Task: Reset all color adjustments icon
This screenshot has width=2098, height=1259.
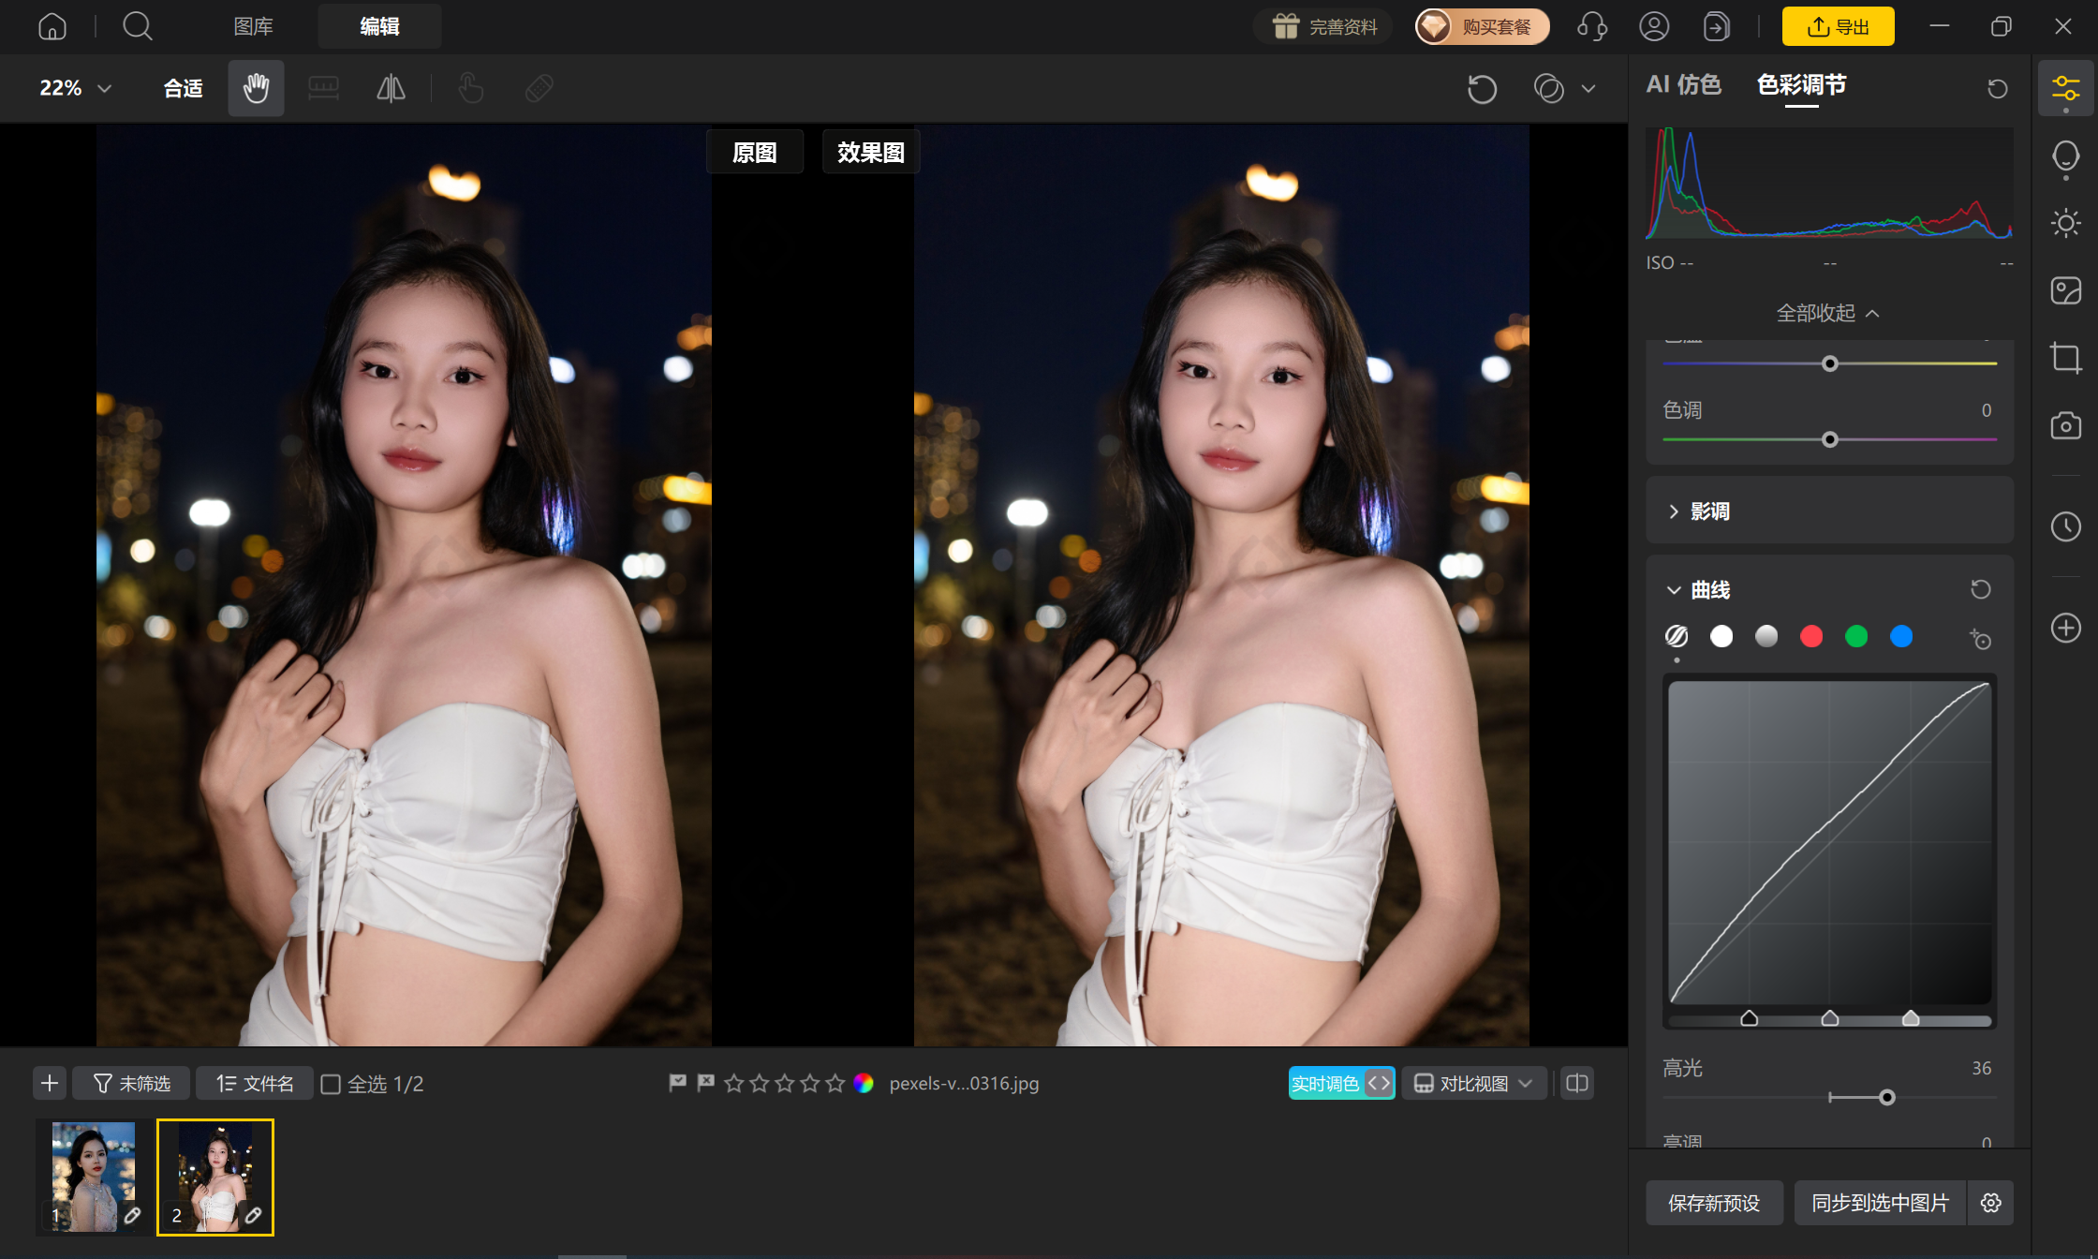Action: 1998,88
